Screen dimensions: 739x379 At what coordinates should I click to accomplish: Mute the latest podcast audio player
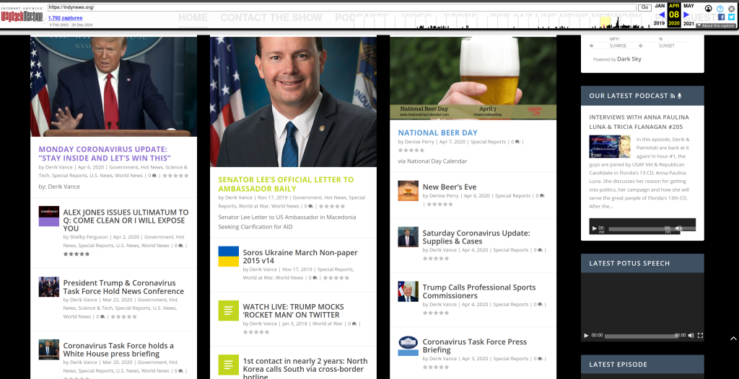(678, 228)
